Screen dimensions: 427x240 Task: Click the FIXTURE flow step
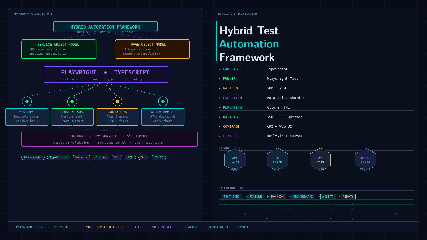(x=255, y=197)
